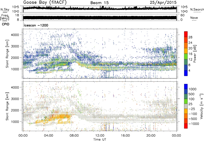Click the power color bar value '28'
Screen dimensions: 204x141
point(190,37)
